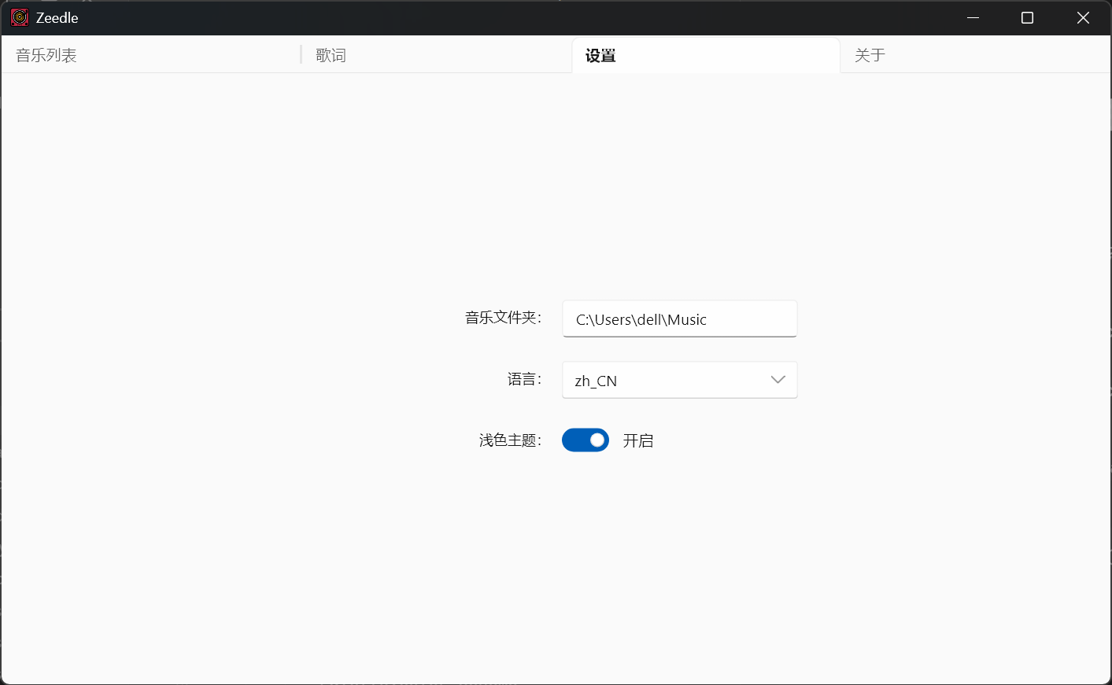Select the 设置 settings tab
This screenshot has width=1112, height=685.
pos(600,55)
